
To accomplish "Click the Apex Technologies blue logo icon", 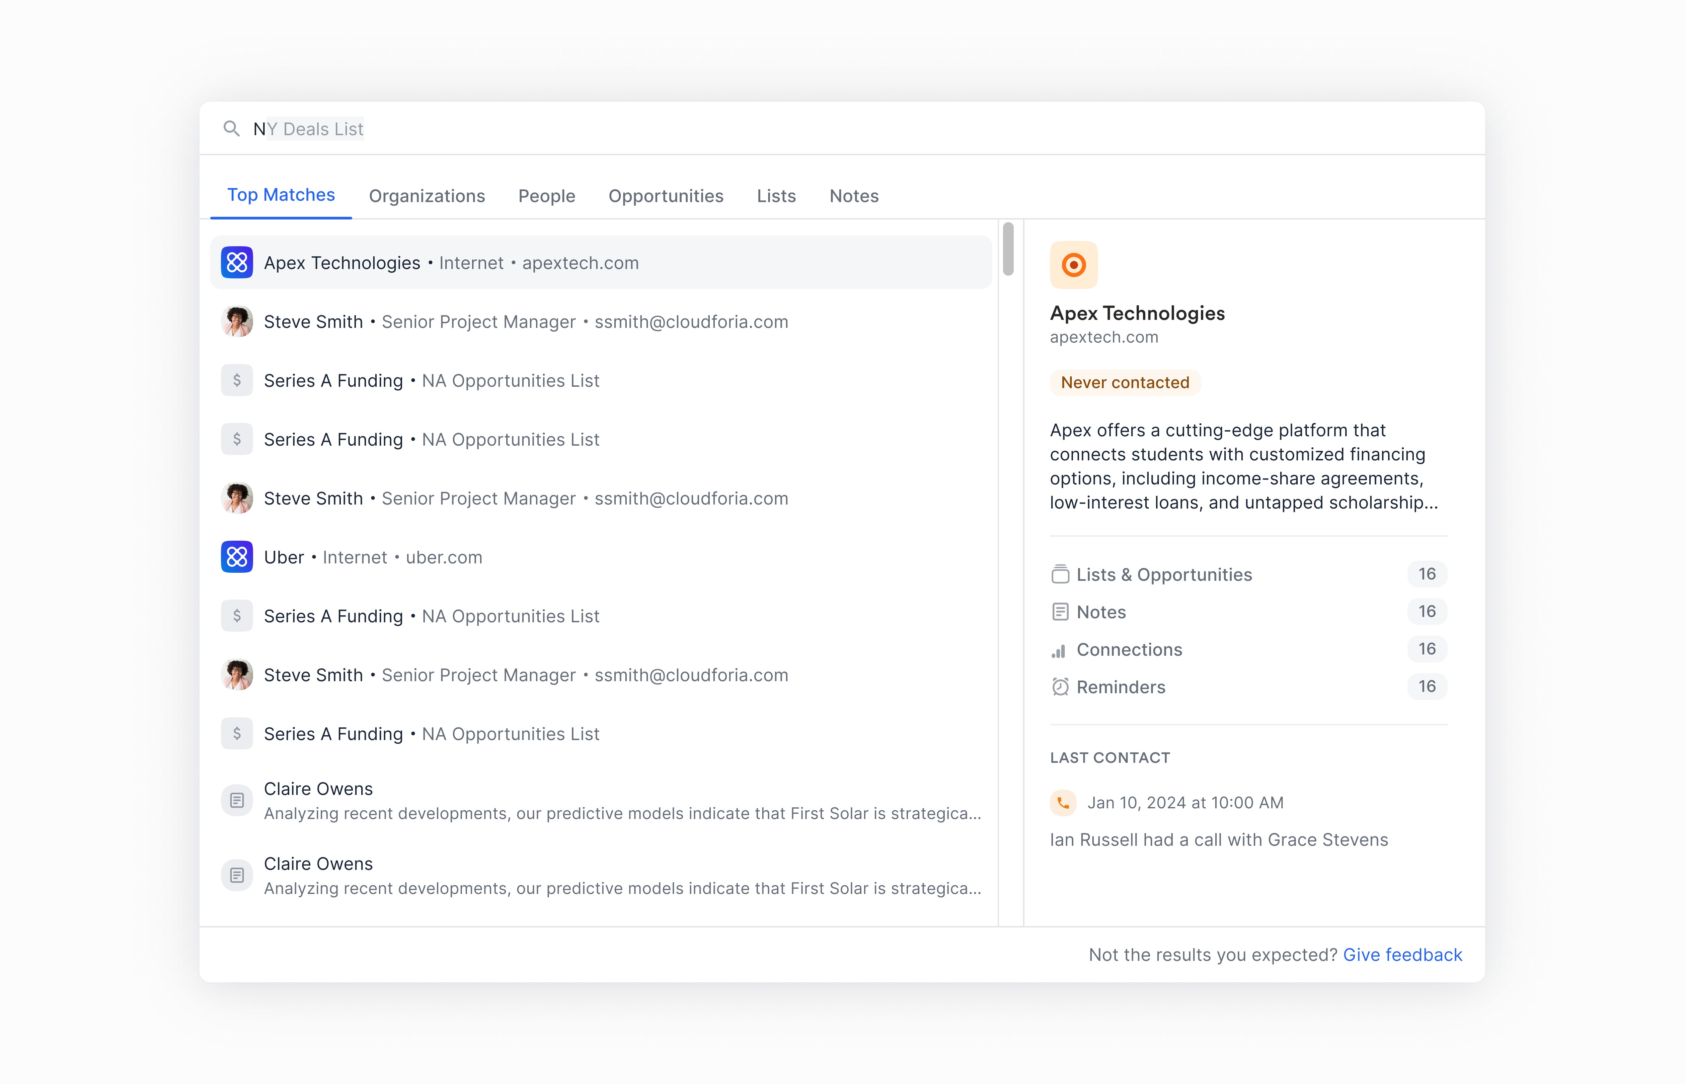I will (237, 263).
